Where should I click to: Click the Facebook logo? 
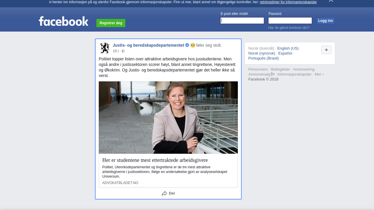click(x=63, y=21)
